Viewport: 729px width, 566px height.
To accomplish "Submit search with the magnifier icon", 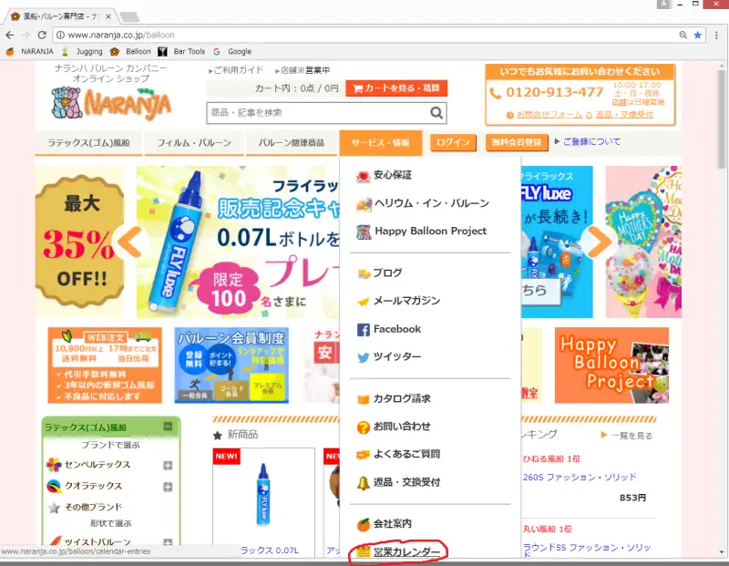I will point(436,112).
